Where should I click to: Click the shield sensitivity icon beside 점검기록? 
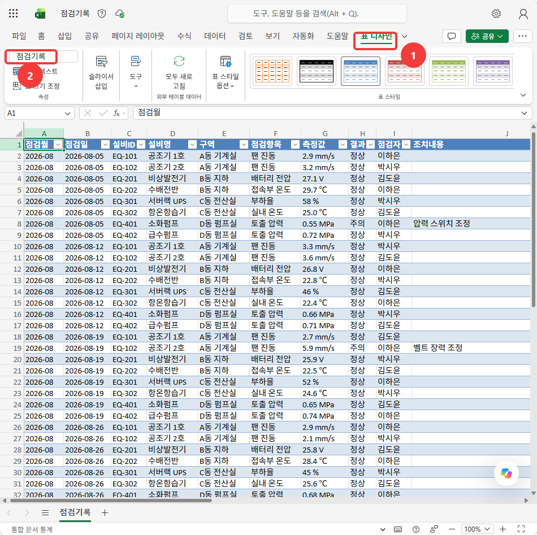tap(102, 14)
